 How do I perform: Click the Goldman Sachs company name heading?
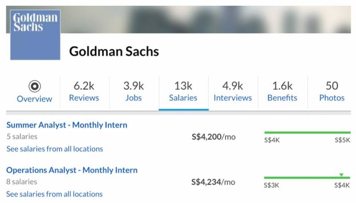pos(114,51)
